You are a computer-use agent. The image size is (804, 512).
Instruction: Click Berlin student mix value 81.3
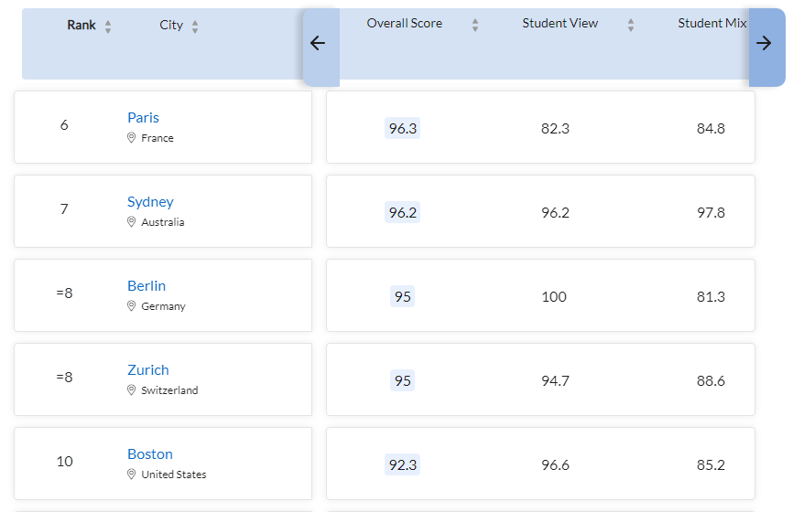click(711, 296)
